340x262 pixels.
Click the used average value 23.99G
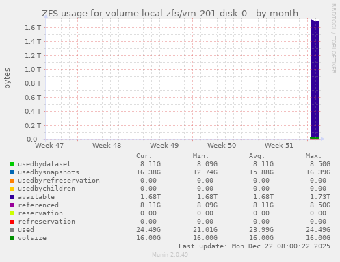[261, 230]
